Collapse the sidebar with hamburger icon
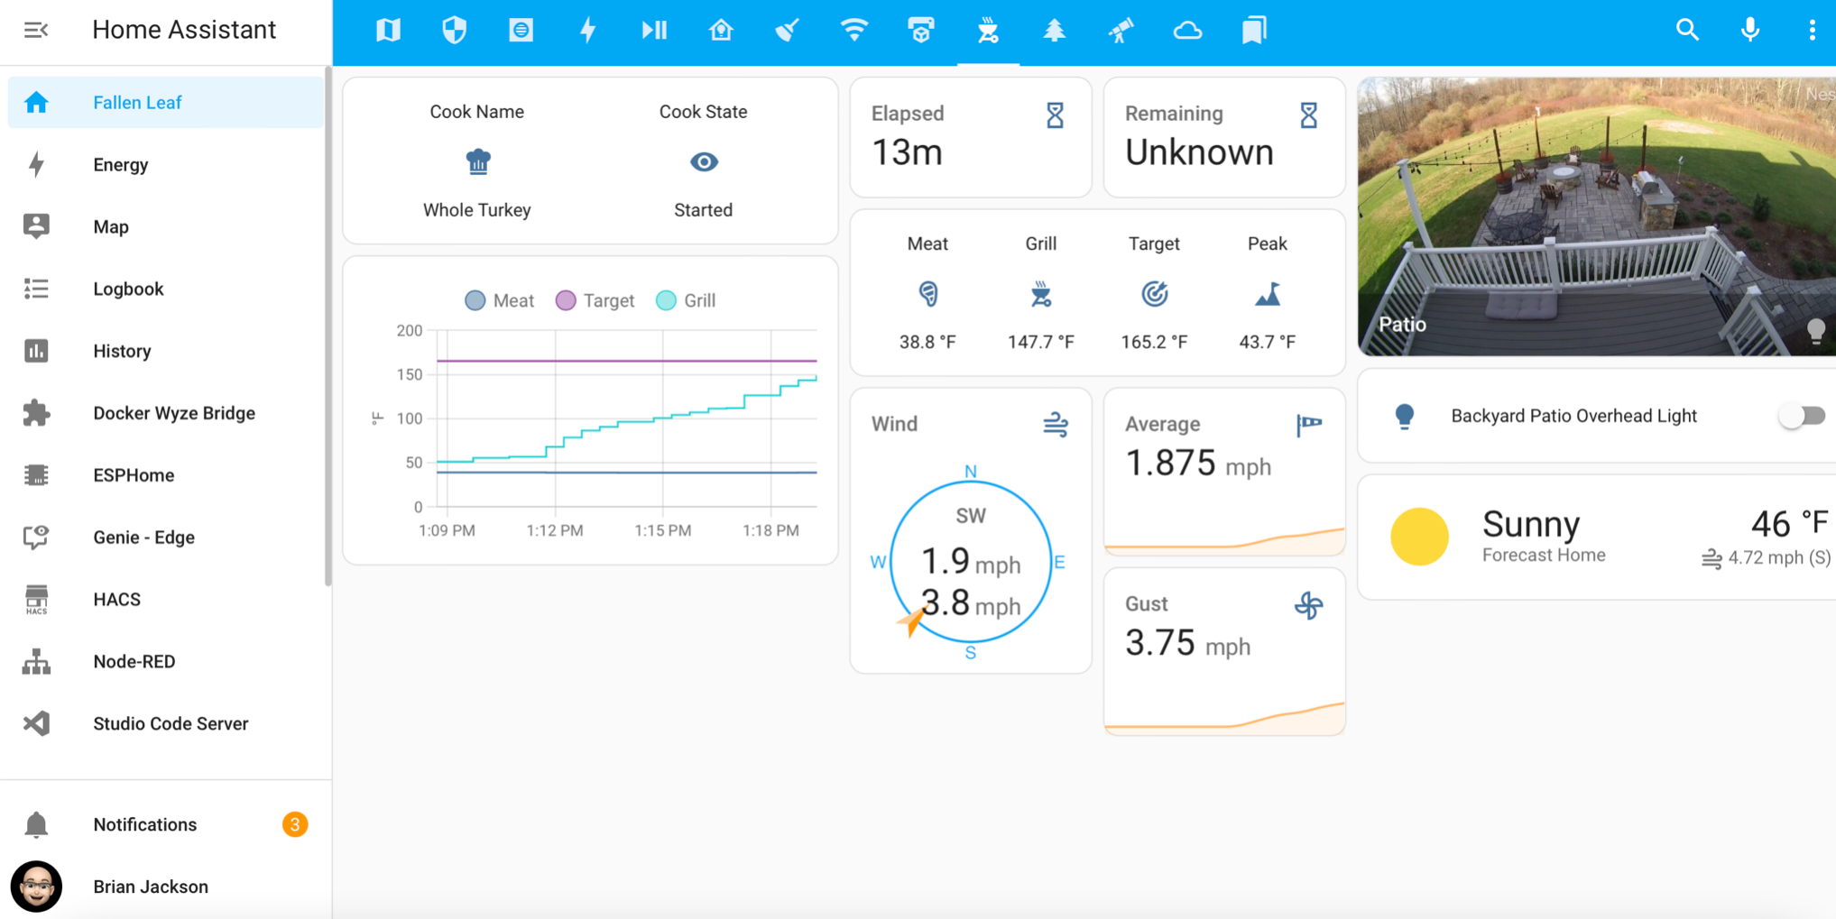The width and height of the screenshot is (1836, 919). click(x=36, y=30)
